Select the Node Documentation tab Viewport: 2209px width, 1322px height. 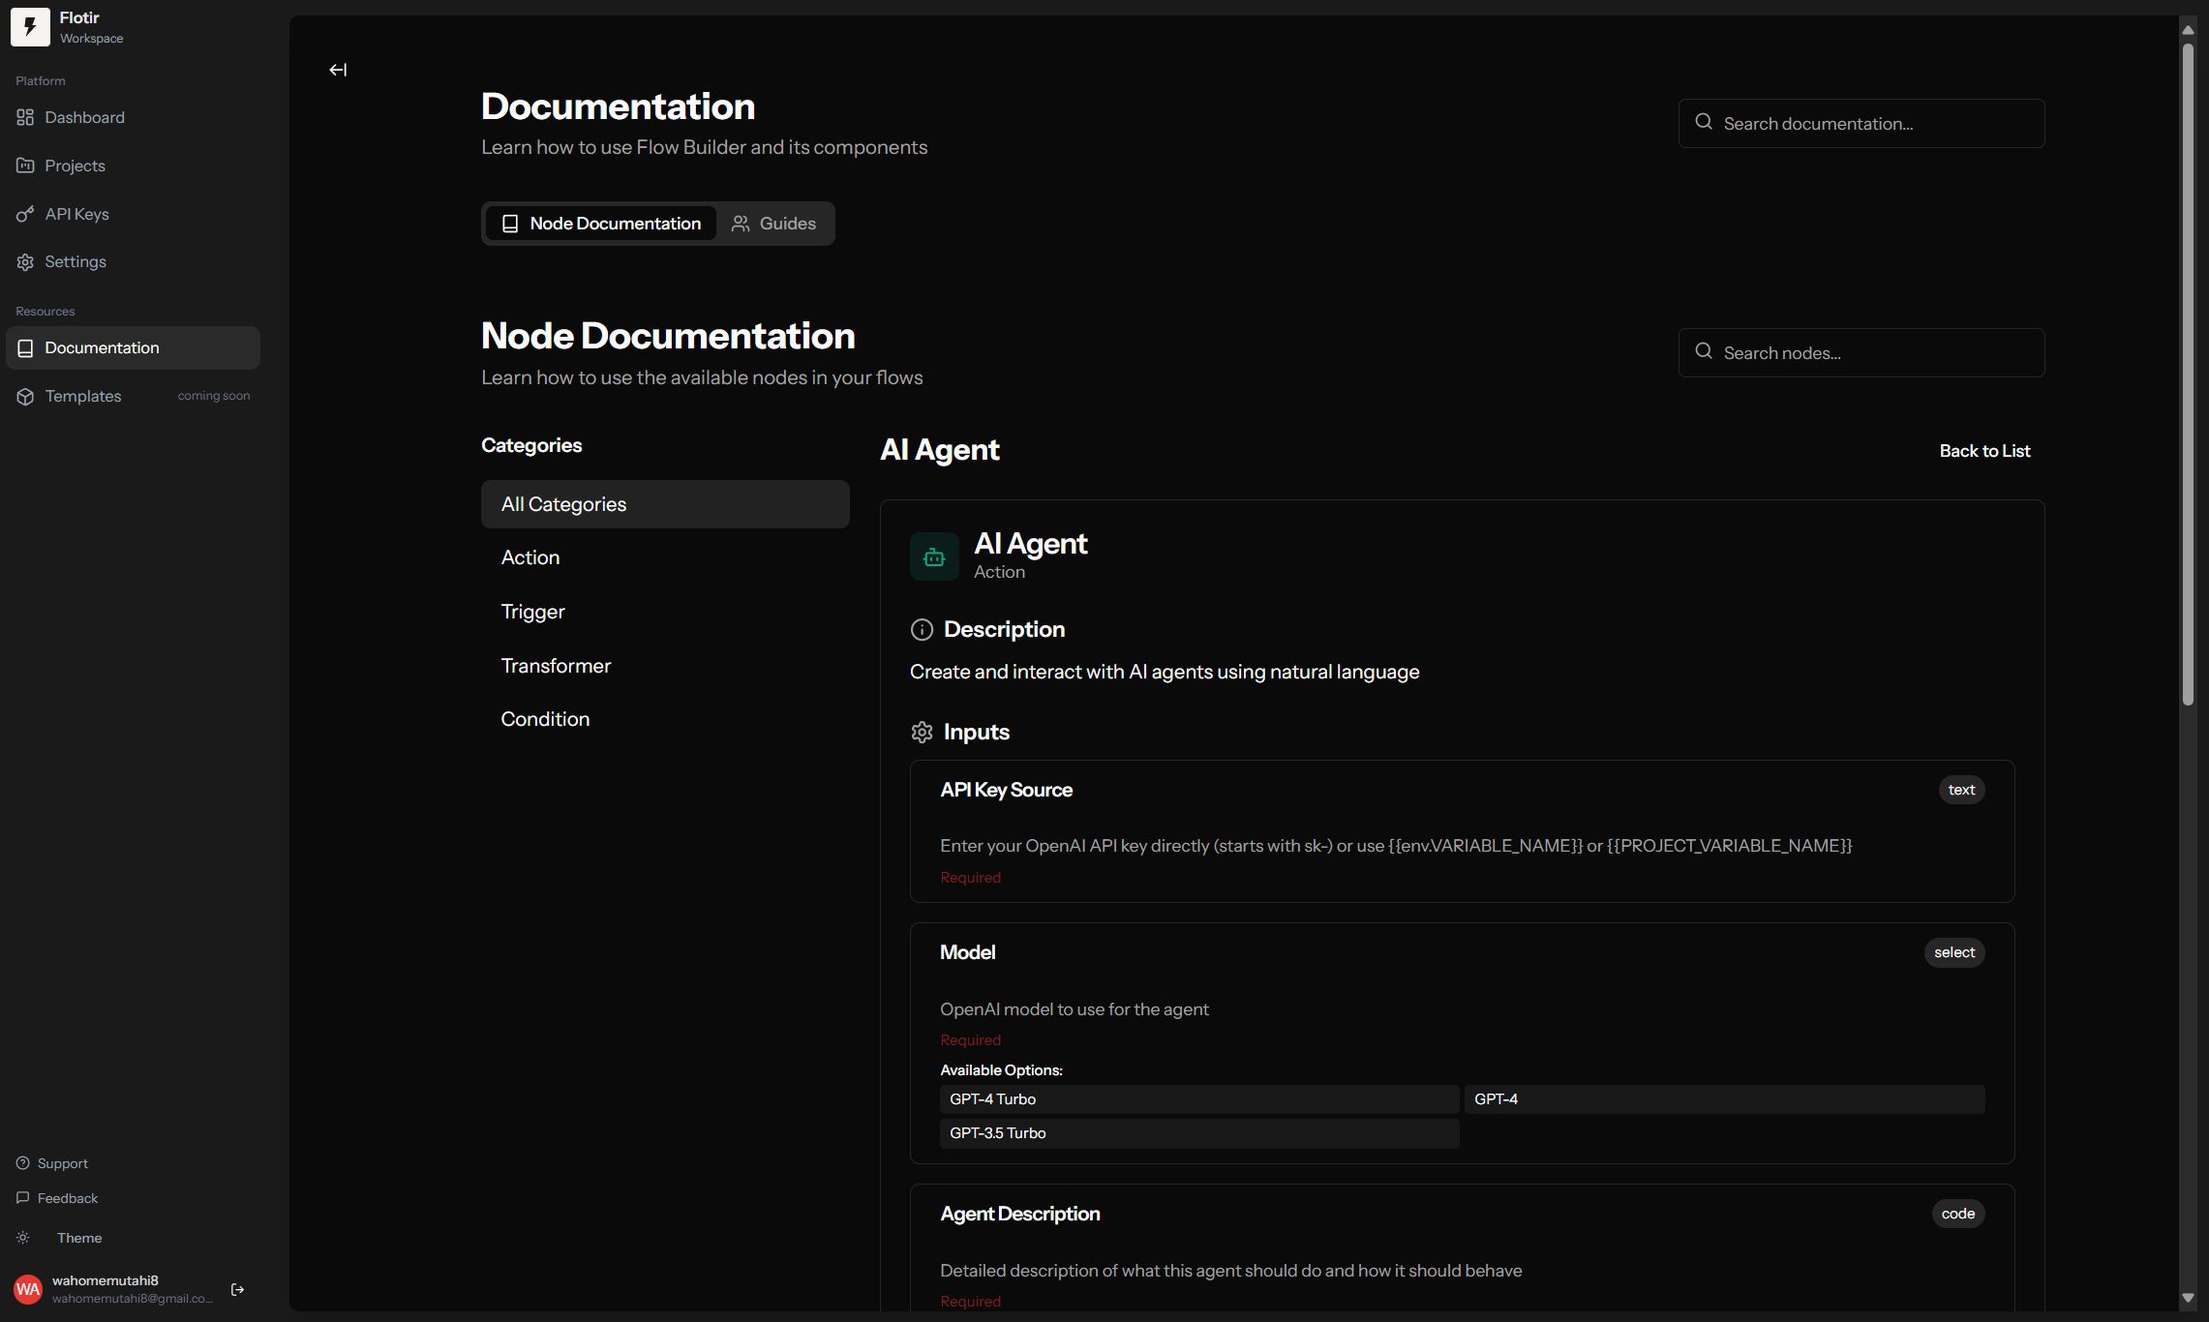coord(601,224)
